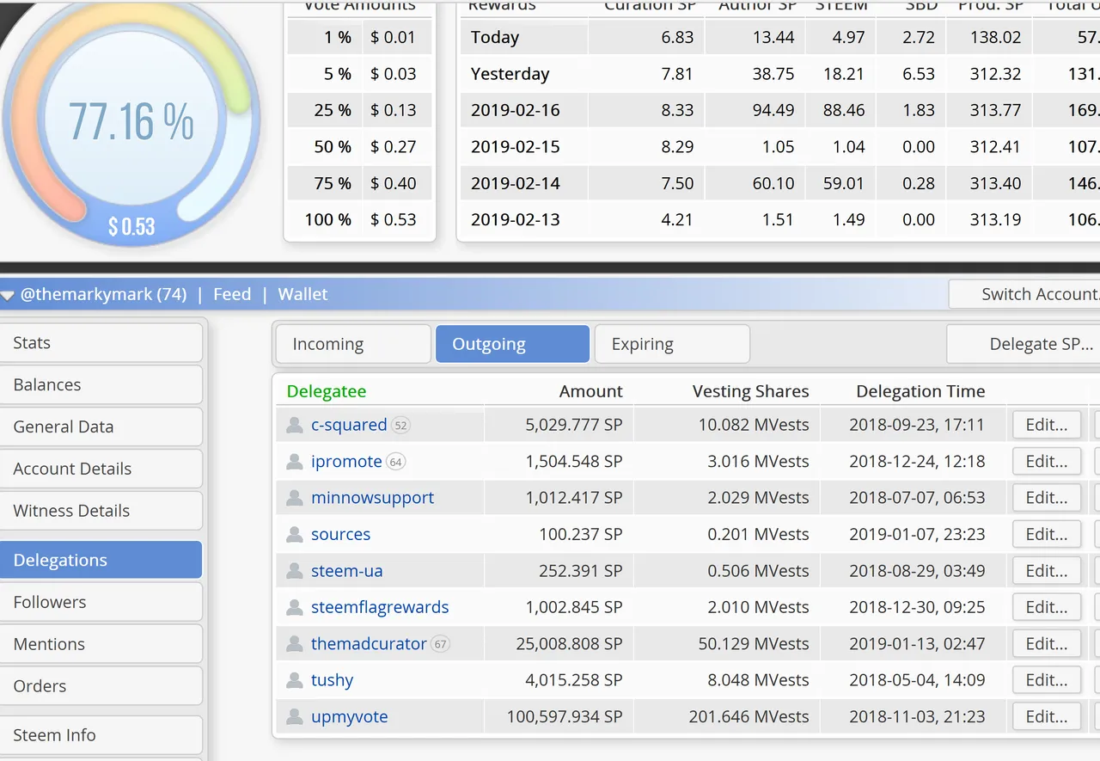
Task: Click the @themarkymark (74) account name
Action: pos(103,294)
